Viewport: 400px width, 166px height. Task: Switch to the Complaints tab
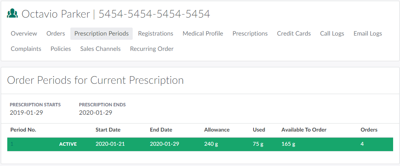pyautogui.click(x=26, y=49)
